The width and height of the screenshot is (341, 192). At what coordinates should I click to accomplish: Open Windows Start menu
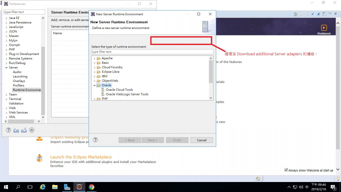click(x=6, y=187)
